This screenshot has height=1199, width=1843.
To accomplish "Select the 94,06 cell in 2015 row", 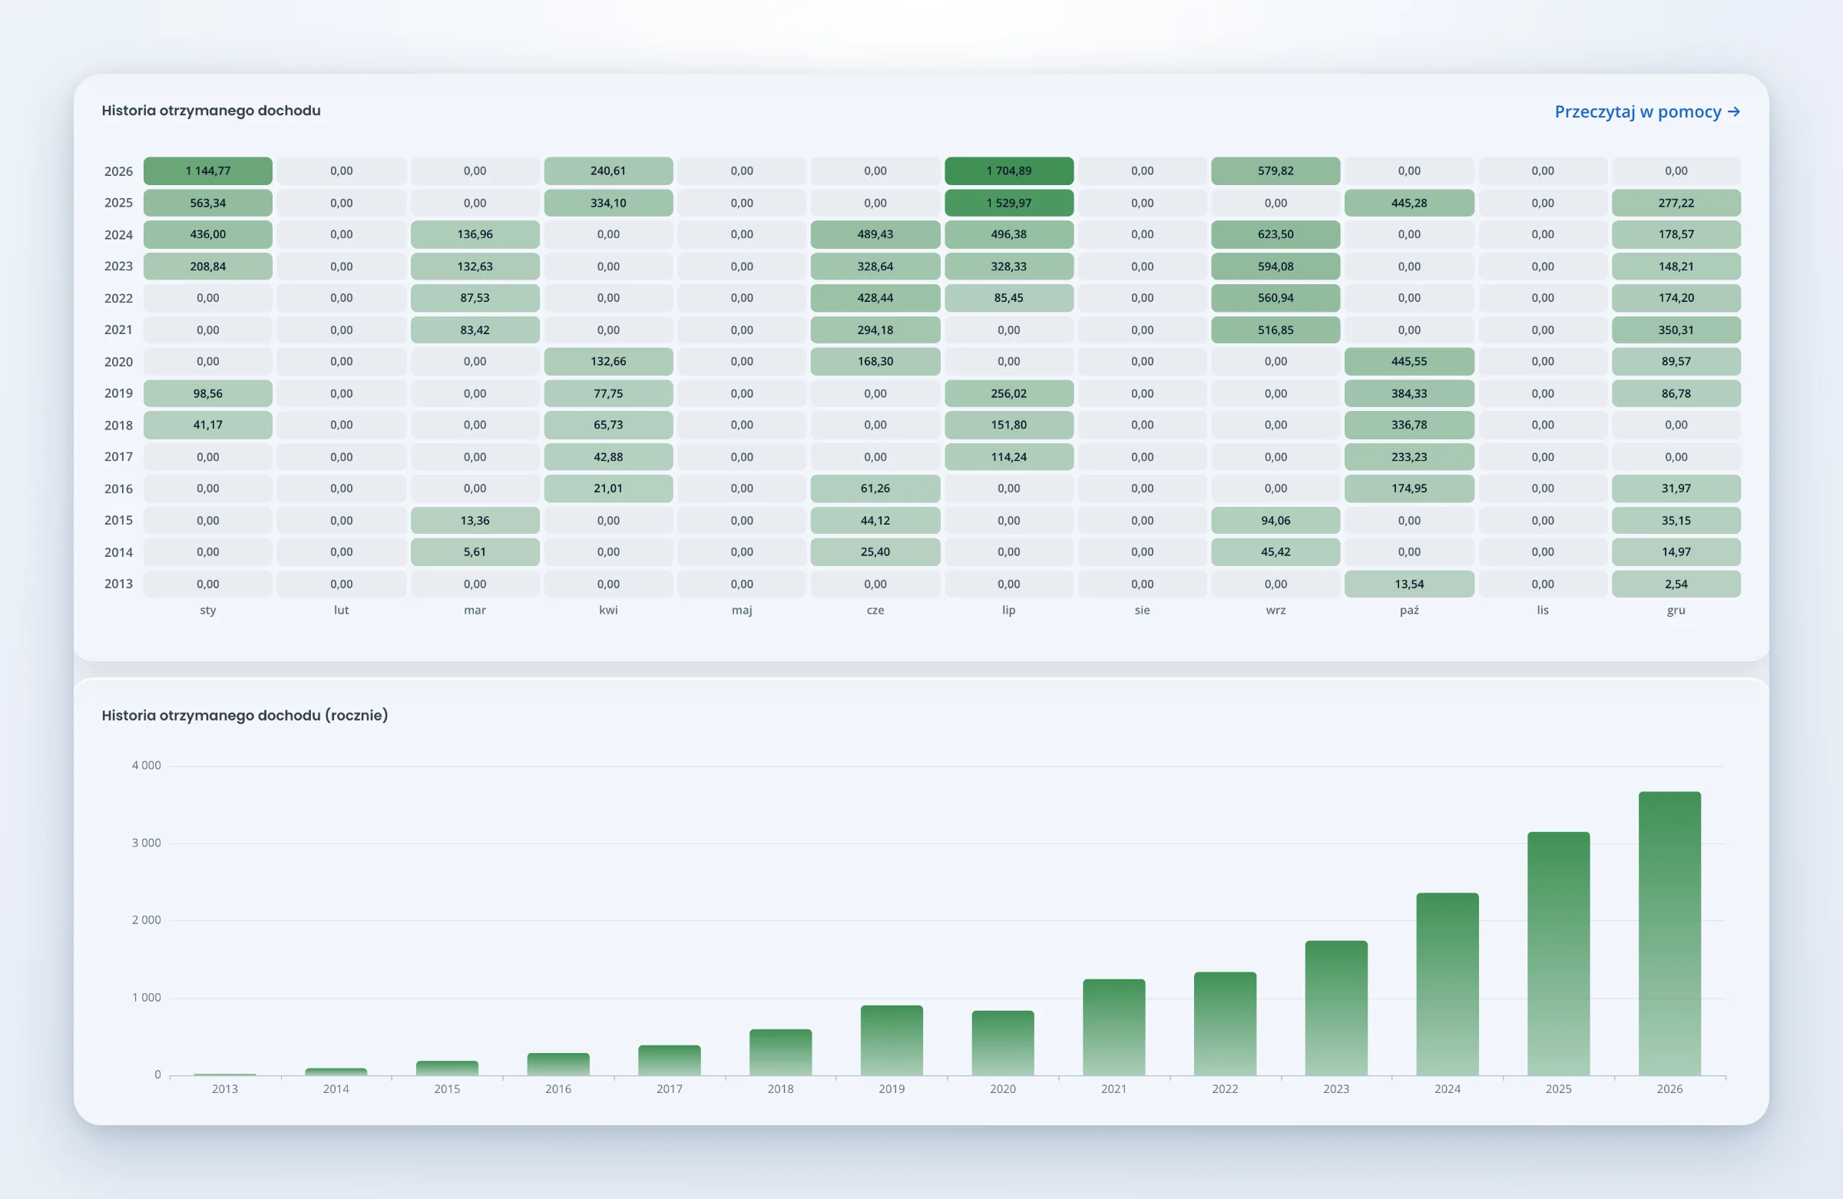I will [x=1276, y=521].
